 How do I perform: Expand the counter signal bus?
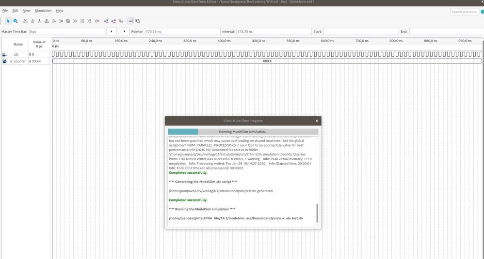click(12, 61)
